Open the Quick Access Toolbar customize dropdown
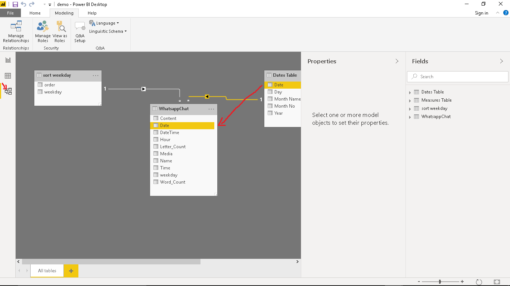 point(50,5)
